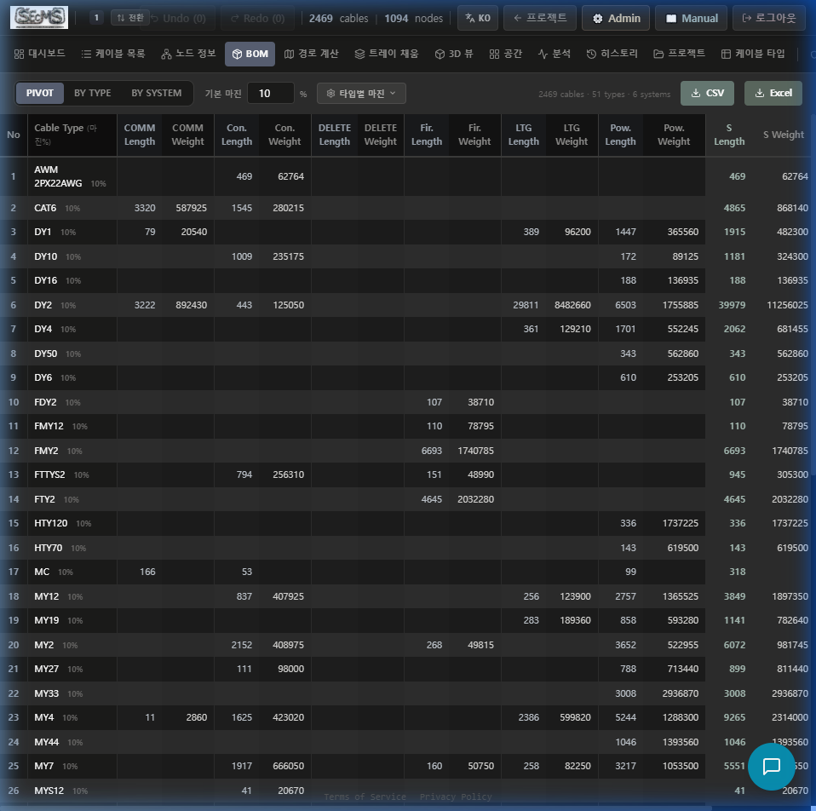Select the FMY12 cable type cell
The width and height of the screenshot is (816, 811).
pos(72,426)
